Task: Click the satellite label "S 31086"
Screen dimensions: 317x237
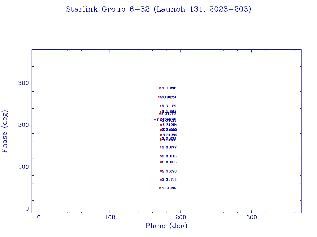Action: pos(169,188)
